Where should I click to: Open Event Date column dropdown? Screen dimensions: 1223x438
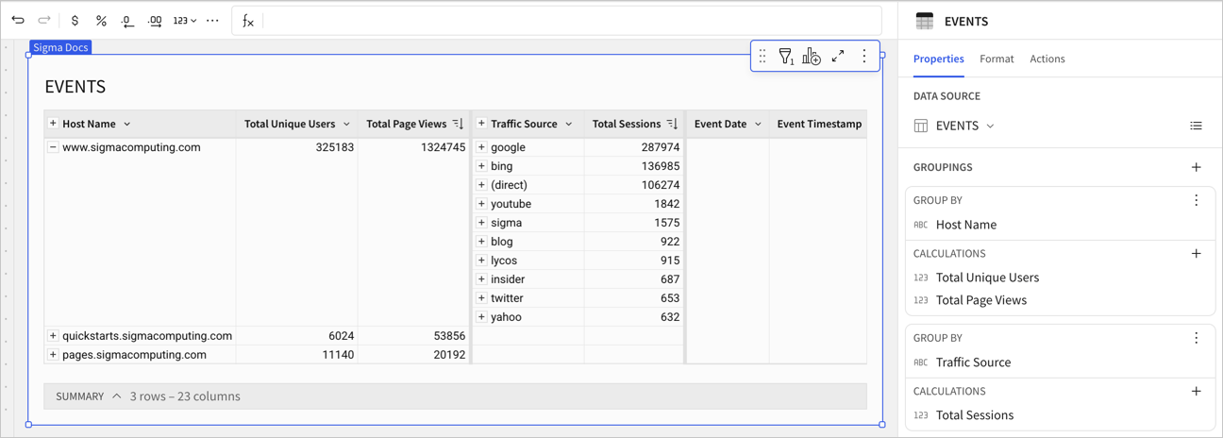tap(758, 125)
